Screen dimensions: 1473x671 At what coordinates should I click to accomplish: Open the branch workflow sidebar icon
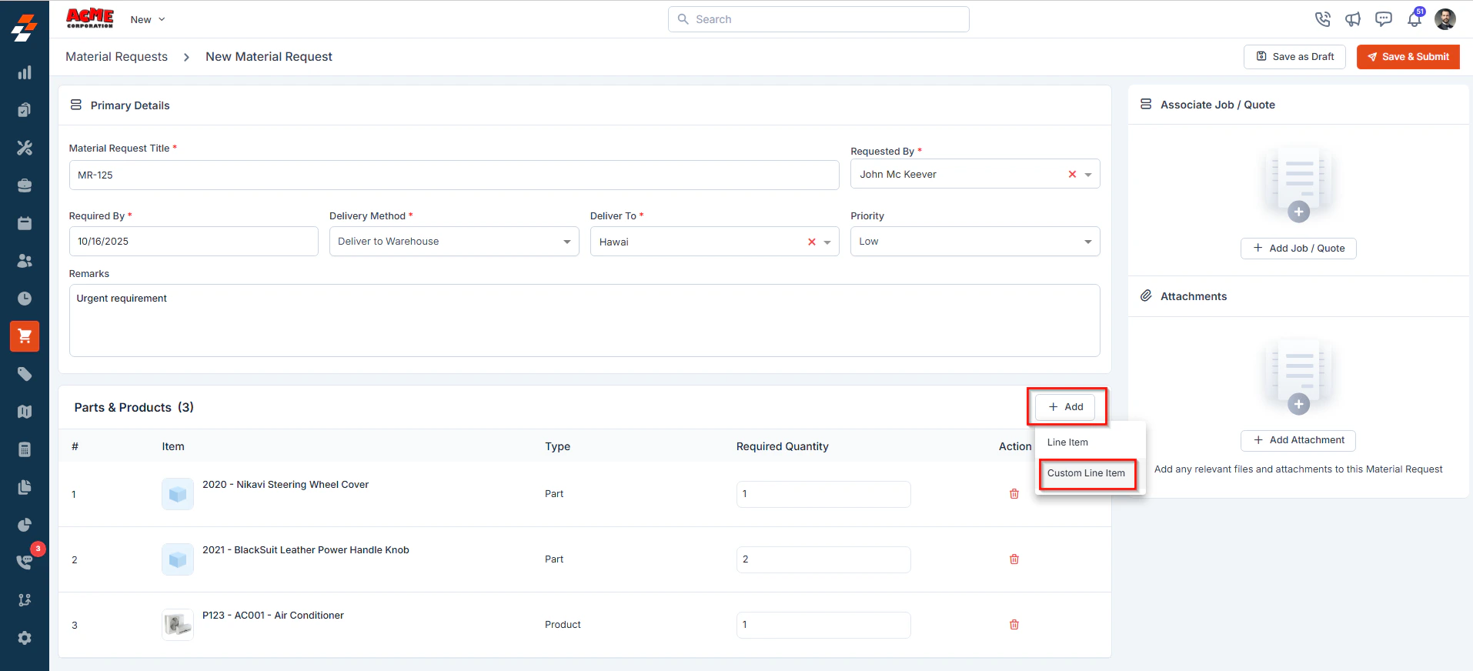click(x=25, y=599)
